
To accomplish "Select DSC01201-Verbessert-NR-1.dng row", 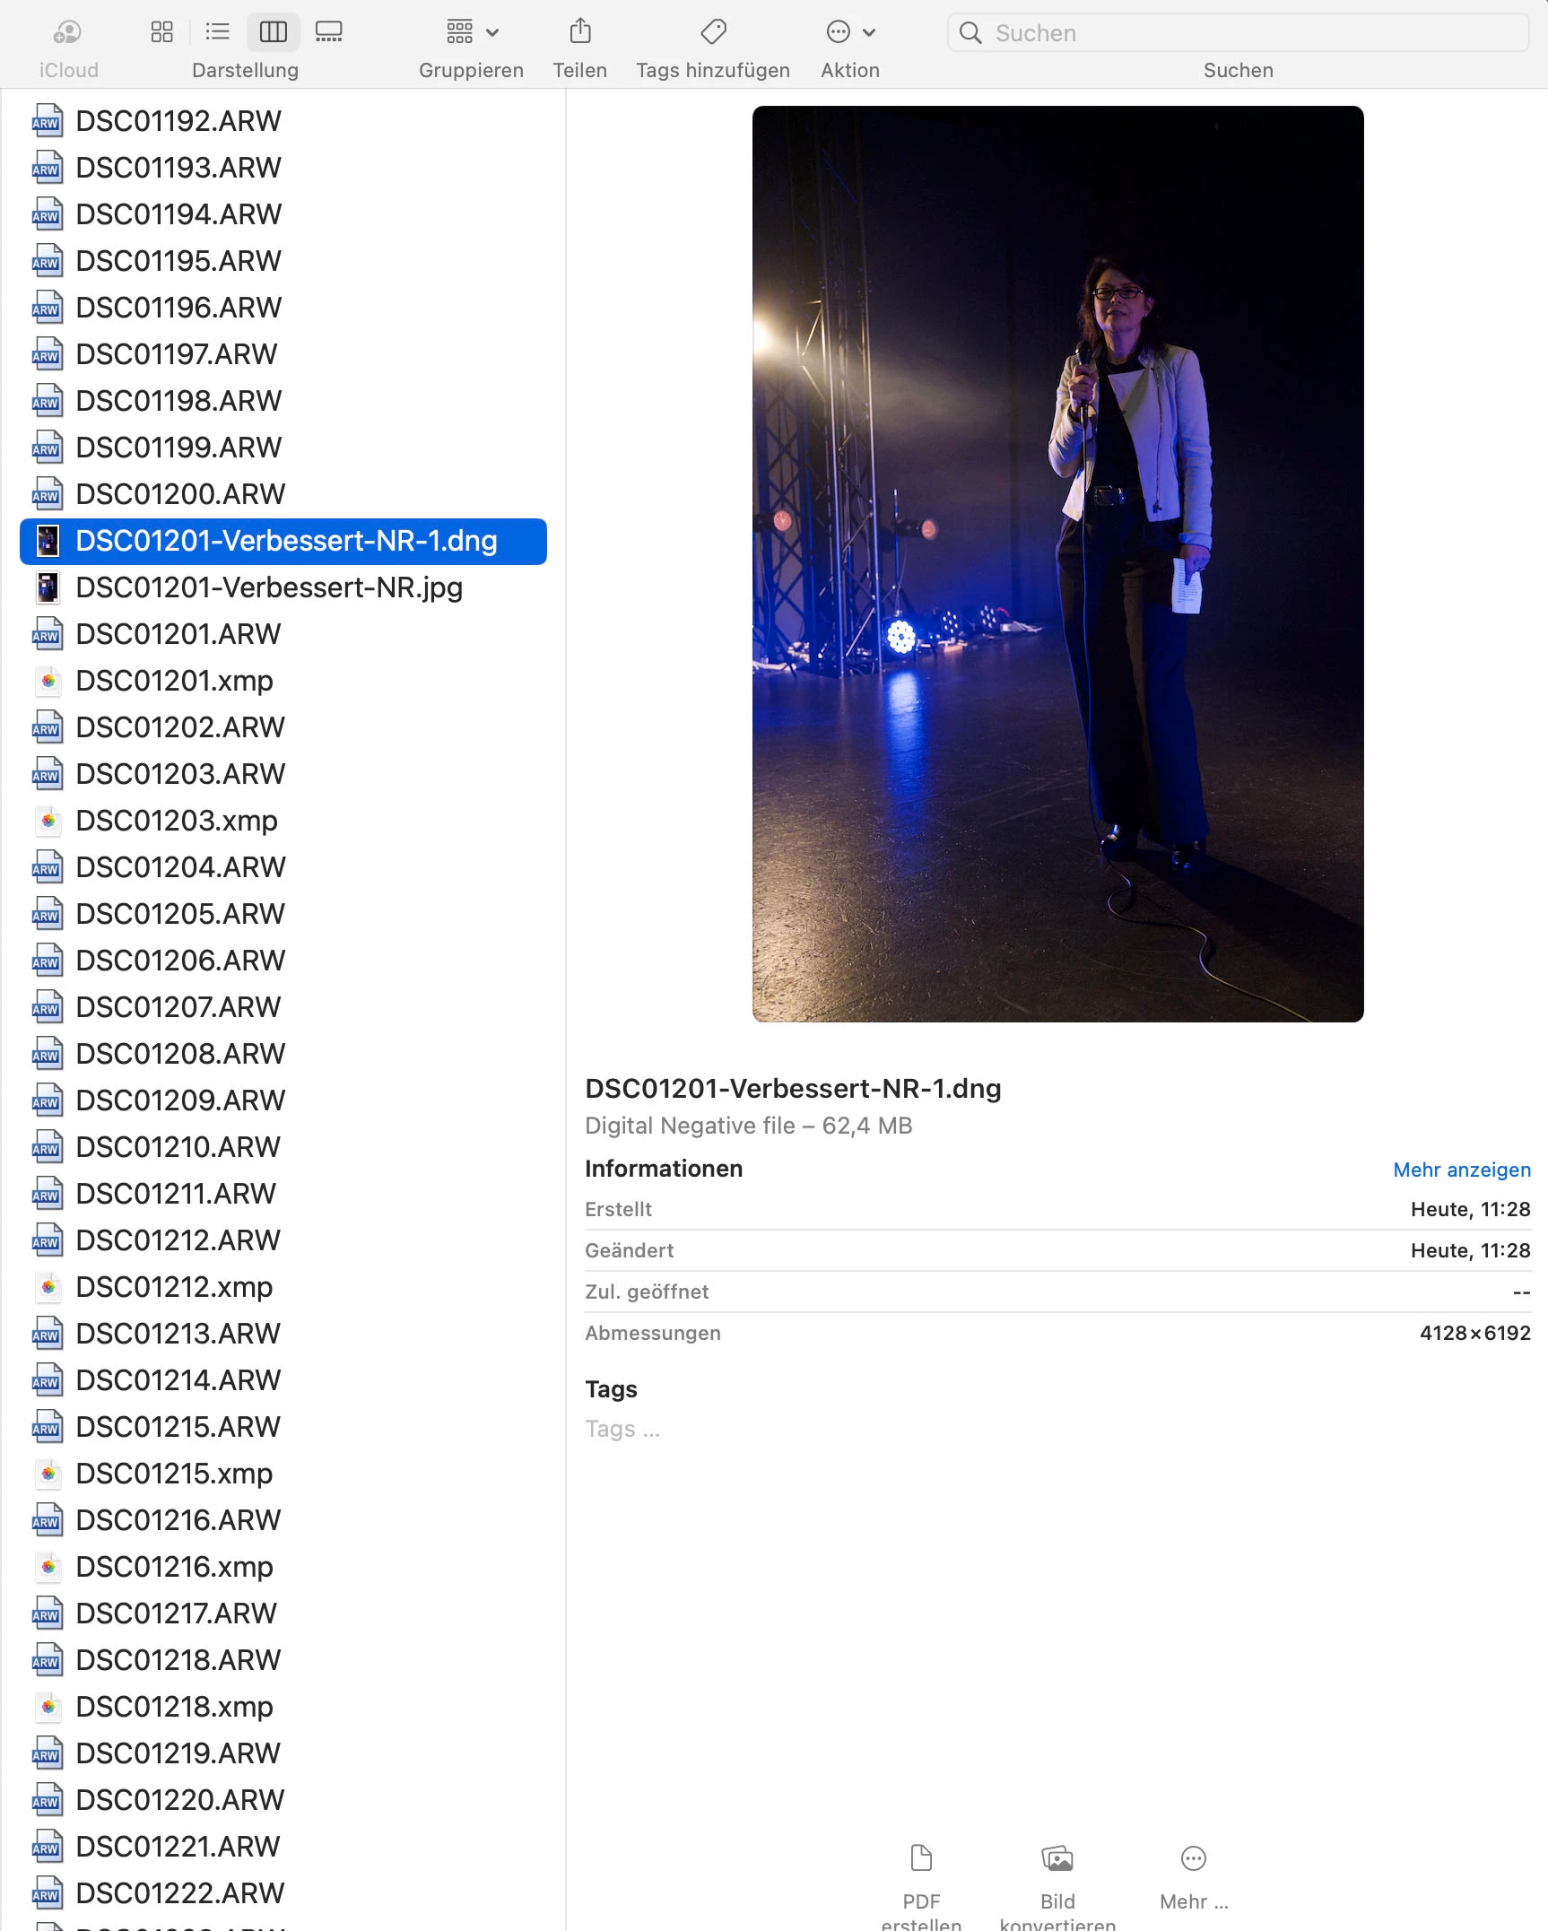I will [283, 541].
